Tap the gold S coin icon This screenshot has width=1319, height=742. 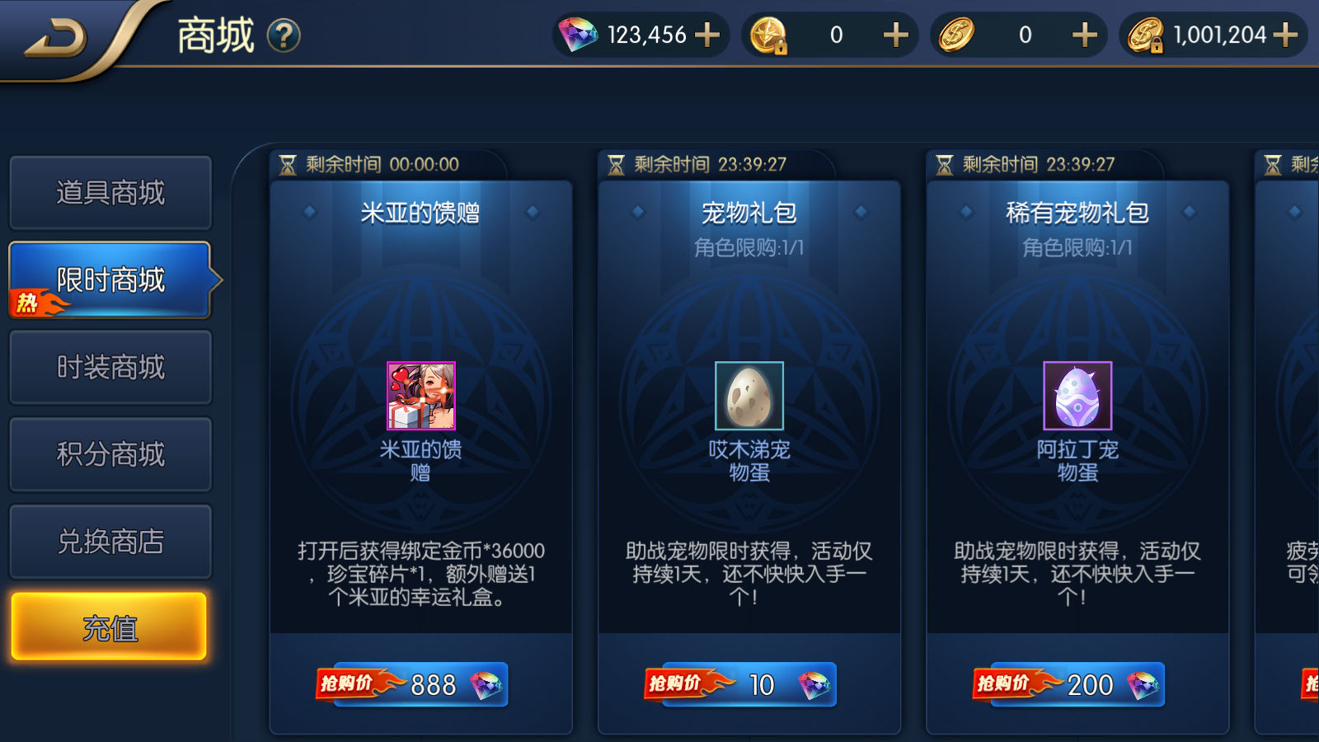click(956, 35)
